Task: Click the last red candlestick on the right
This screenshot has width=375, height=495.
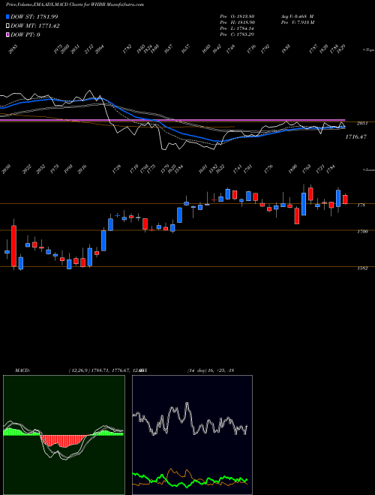Action: click(x=345, y=199)
